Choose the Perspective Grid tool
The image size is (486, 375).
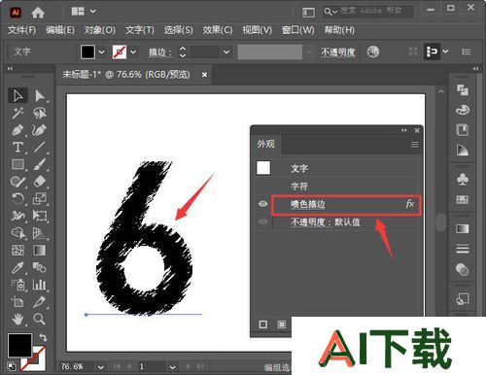click(x=40, y=233)
